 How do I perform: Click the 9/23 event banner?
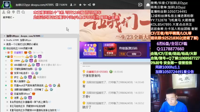pos(115,25)
